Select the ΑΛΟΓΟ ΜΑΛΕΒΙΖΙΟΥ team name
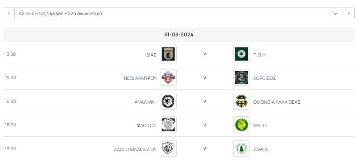 click(135, 149)
